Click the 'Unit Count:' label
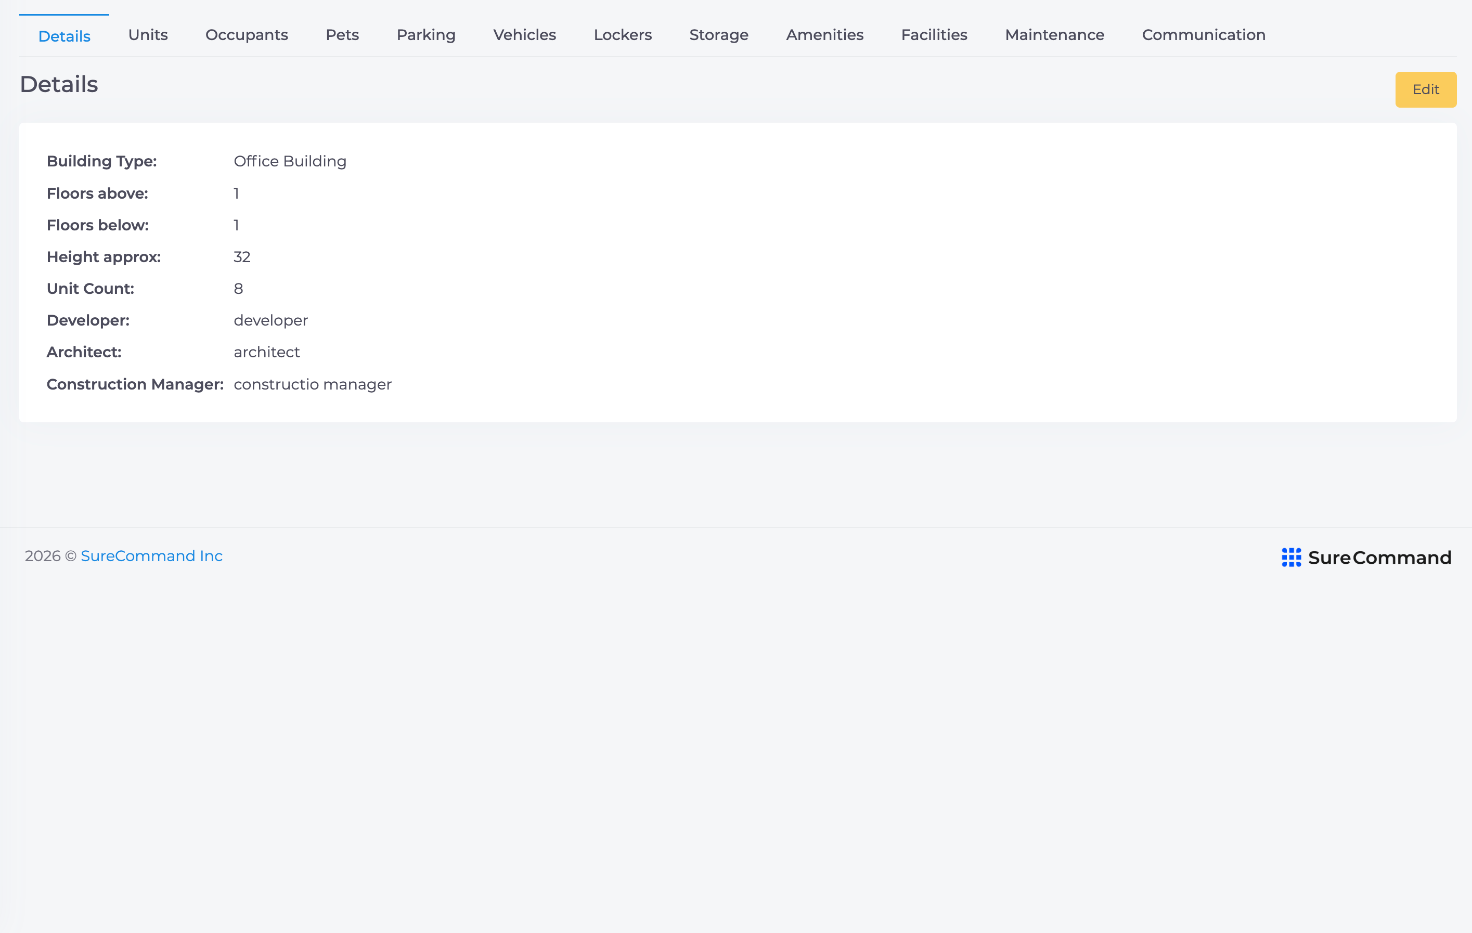The image size is (1472, 933). point(91,289)
